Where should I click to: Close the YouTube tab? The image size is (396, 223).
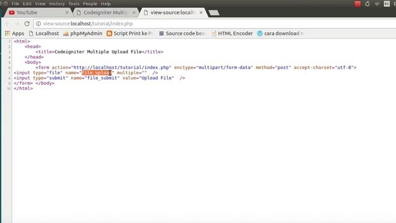tap(67, 12)
